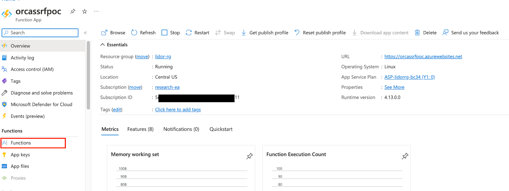Image resolution: width=509 pixels, height=191 pixels.
Task: Click the Runtime version 4.13.0.0 value
Action: tap(392, 97)
